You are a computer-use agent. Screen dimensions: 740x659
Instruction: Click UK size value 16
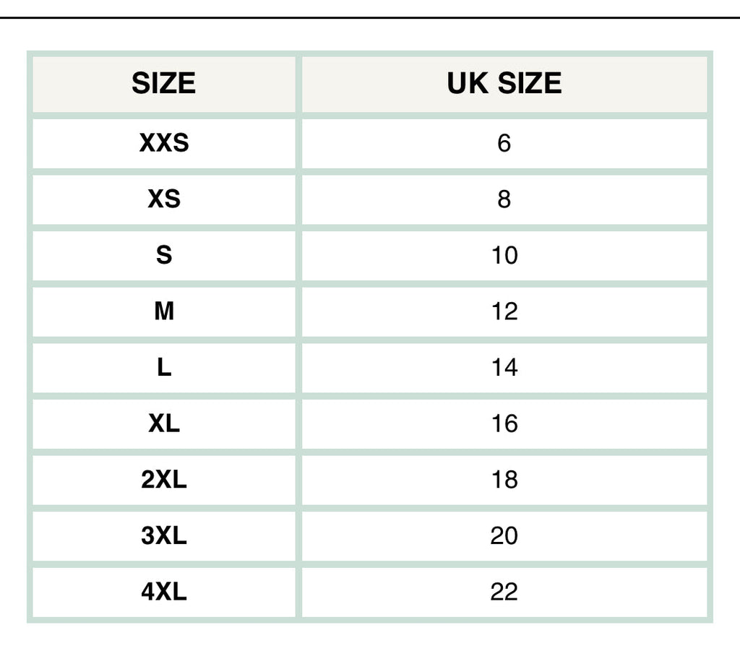point(504,423)
